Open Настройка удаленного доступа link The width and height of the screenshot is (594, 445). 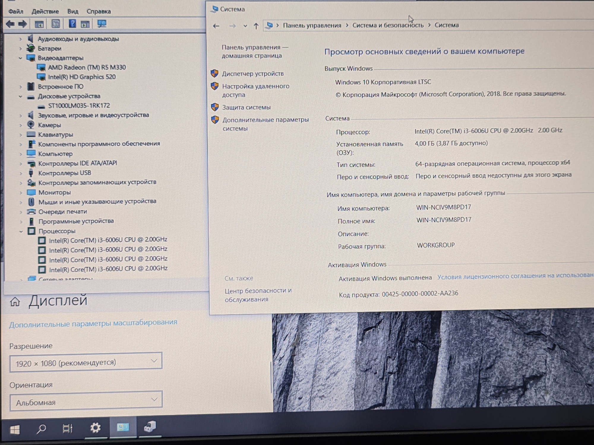click(256, 90)
